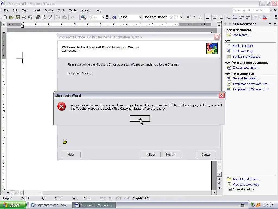Viewport: 278px width, 209px height.
Task: Open the Times New Roman font dropdown
Action: (x=171, y=17)
